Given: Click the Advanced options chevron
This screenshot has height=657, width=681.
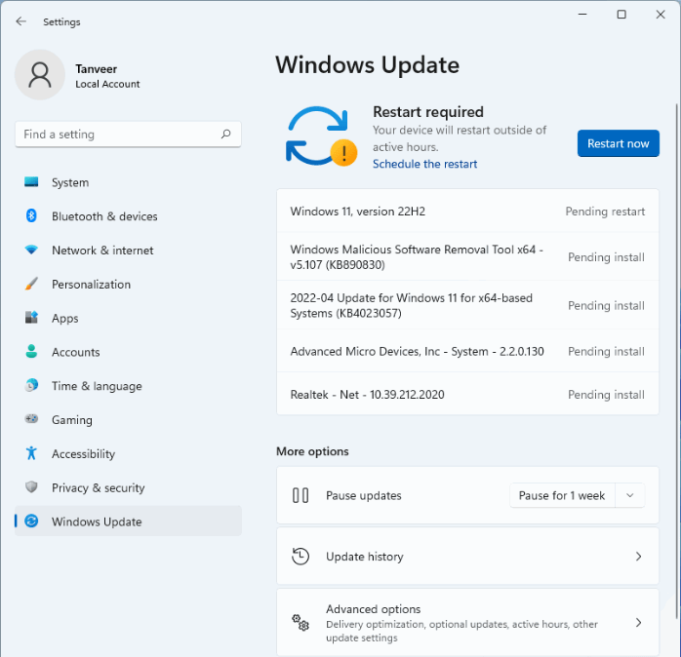Looking at the screenshot, I should 638,623.
